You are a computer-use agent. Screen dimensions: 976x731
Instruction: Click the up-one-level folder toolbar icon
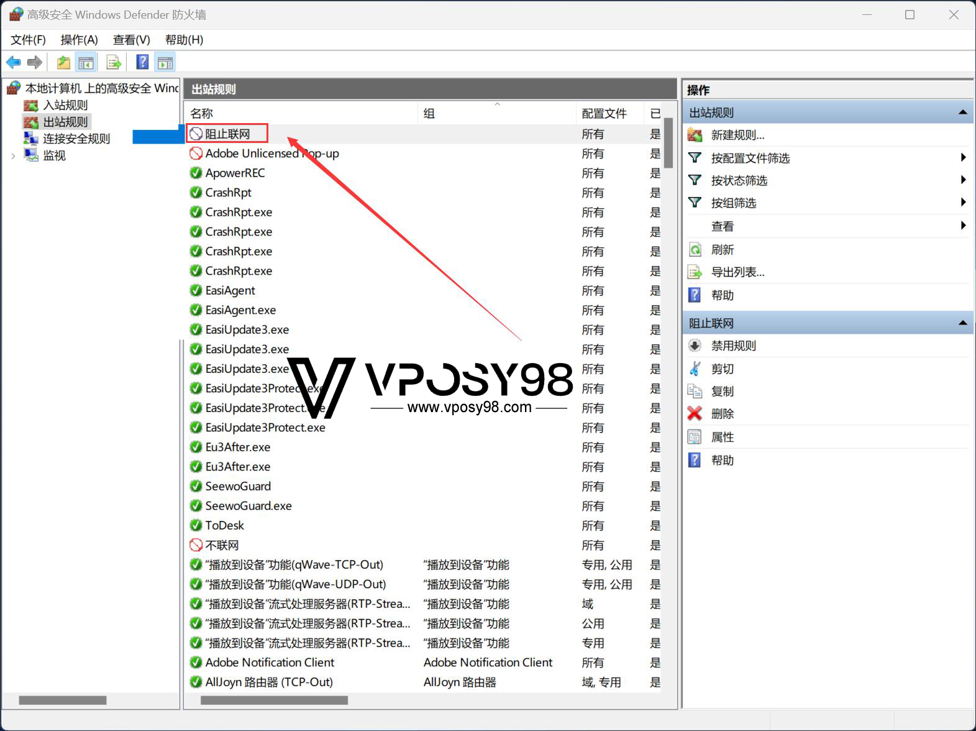pyautogui.click(x=63, y=62)
